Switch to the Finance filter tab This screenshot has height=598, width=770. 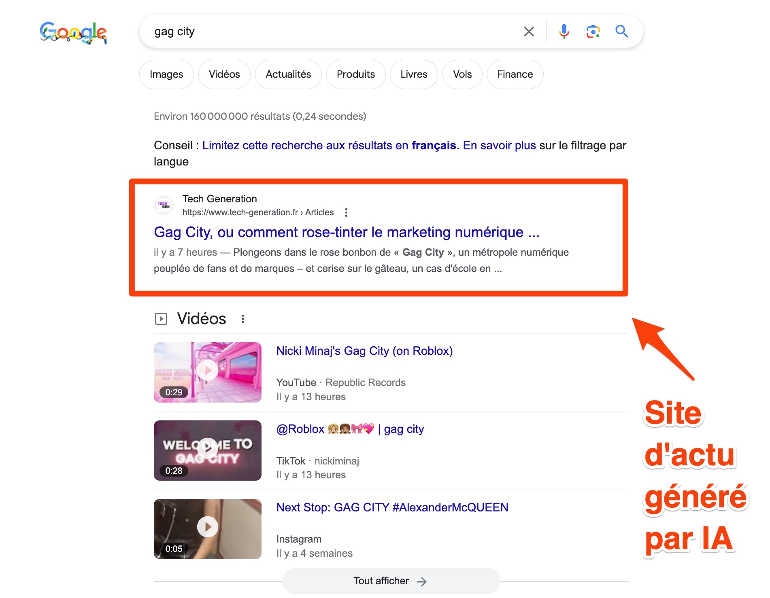click(515, 74)
